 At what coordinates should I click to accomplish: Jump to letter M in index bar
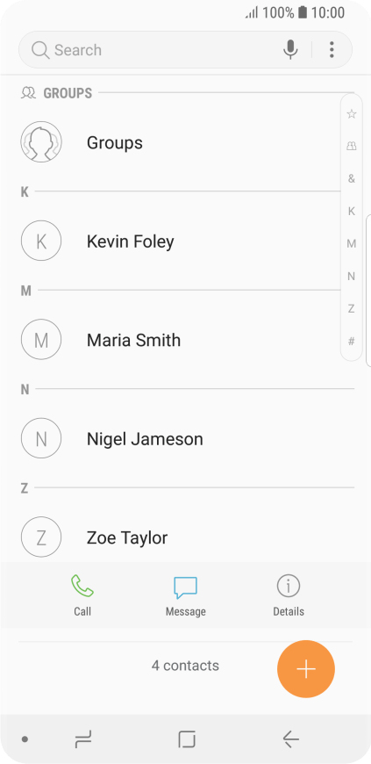click(x=352, y=243)
